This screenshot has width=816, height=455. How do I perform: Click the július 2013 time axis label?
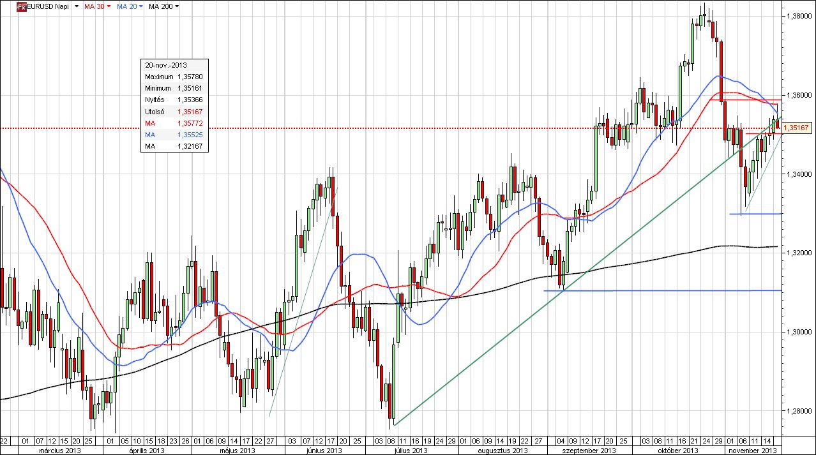pyautogui.click(x=410, y=450)
